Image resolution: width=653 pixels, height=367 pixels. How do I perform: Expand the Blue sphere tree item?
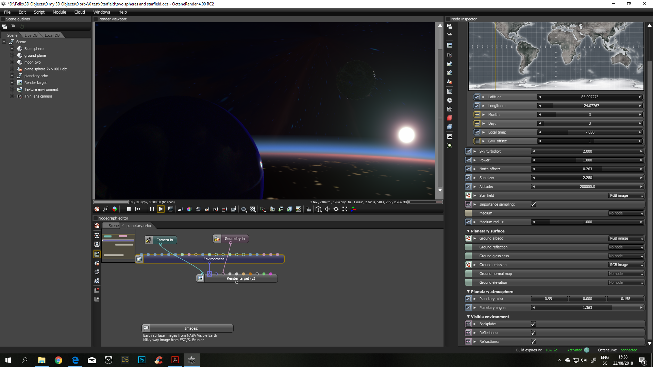(12, 49)
